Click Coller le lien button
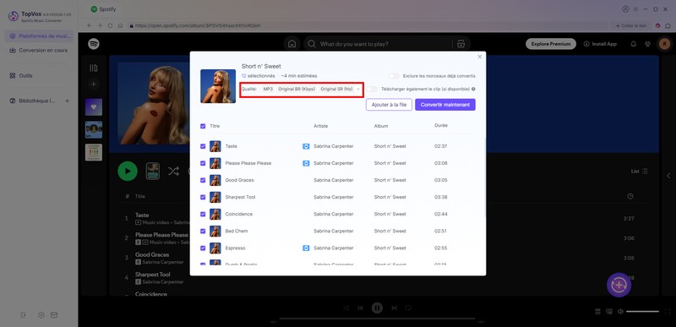 [x=630, y=26]
